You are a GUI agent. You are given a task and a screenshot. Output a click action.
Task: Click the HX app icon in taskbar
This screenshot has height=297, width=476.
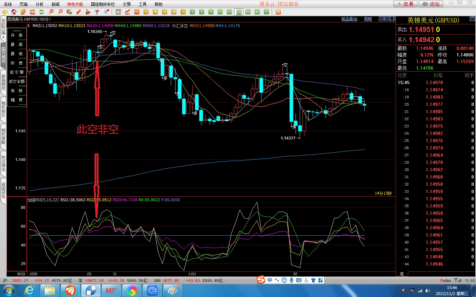(111, 291)
